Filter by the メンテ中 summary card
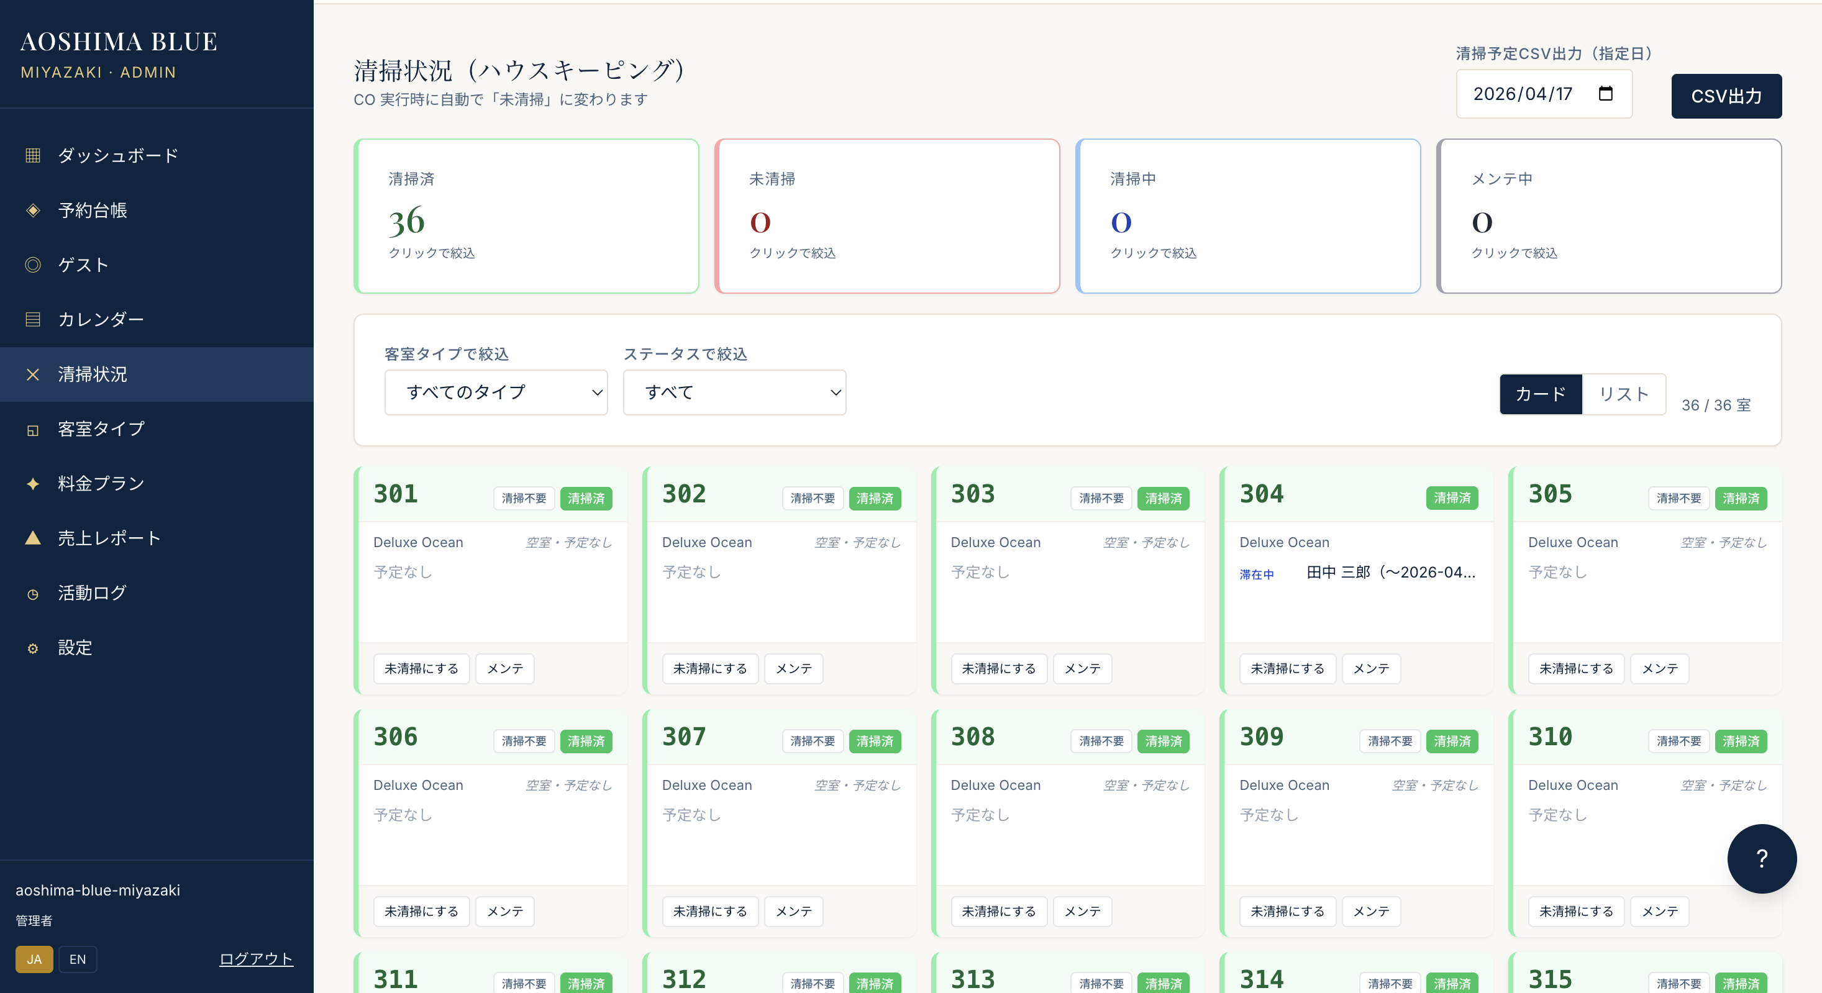The height and width of the screenshot is (993, 1822). pos(1608,215)
